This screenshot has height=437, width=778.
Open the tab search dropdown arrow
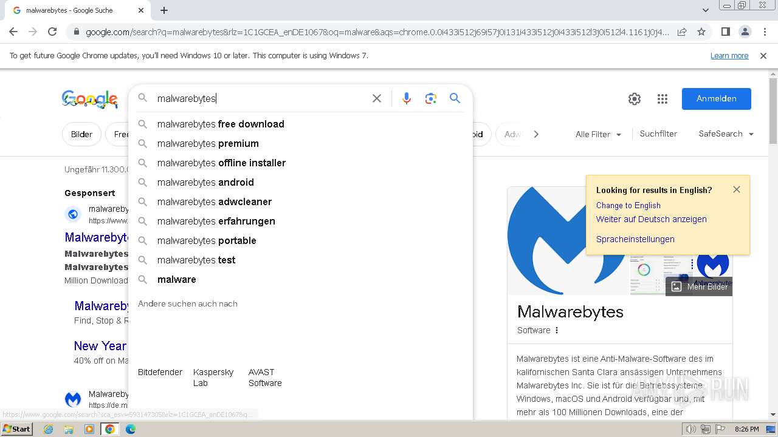706,10
